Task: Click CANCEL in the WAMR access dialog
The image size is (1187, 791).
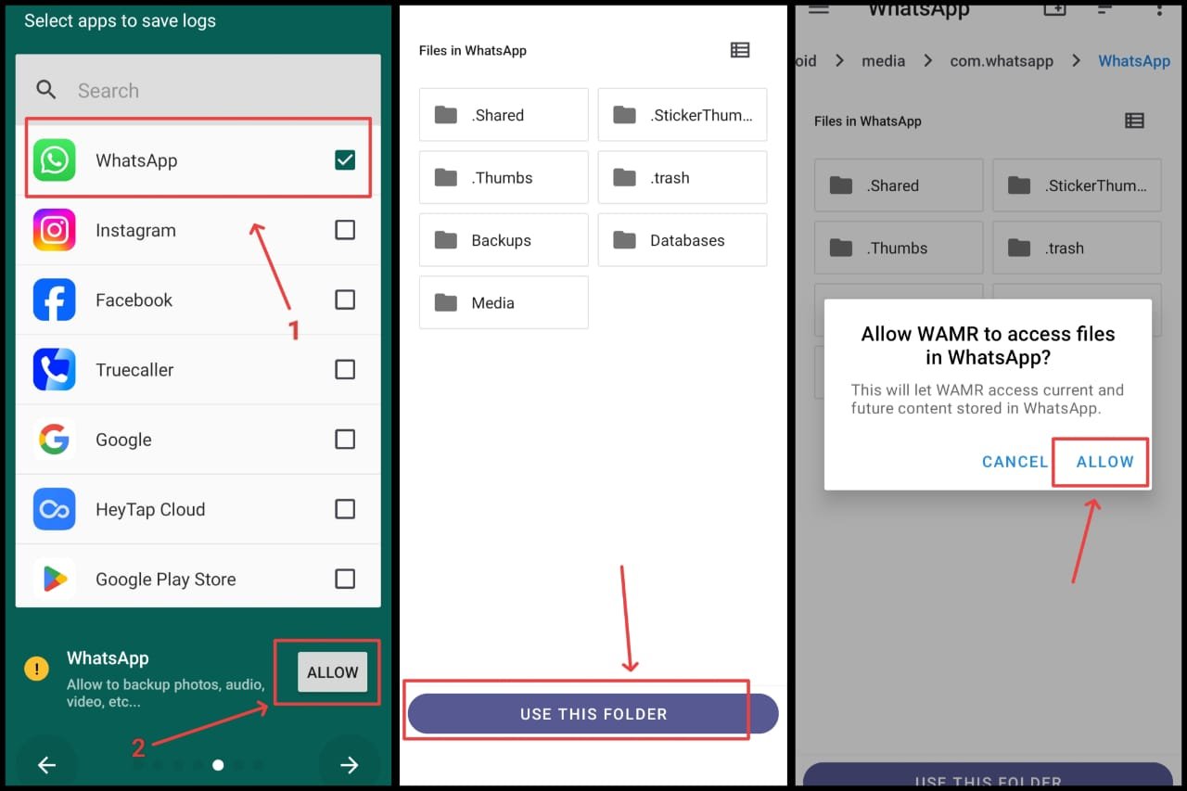Action: click(x=1015, y=462)
